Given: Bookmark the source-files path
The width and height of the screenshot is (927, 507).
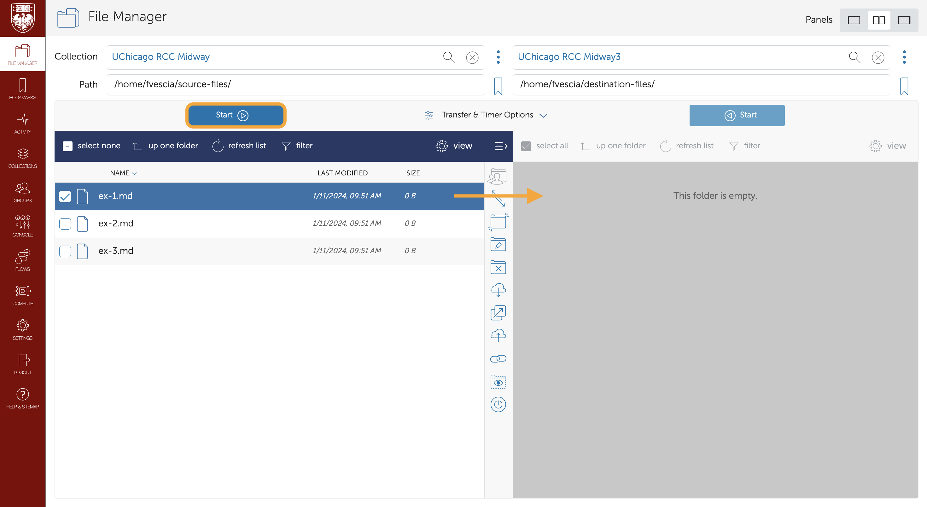Looking at the screenshot, I should coord(498,86).
